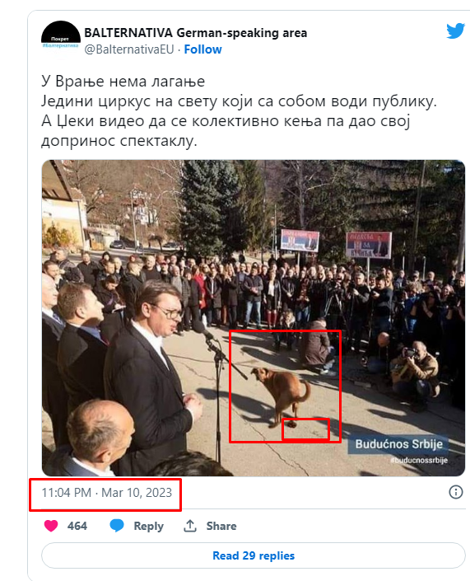This screenshot has width=470, height=581.
Task: Click the Share label
Action: pyautogui.click(x=221, y=526)
